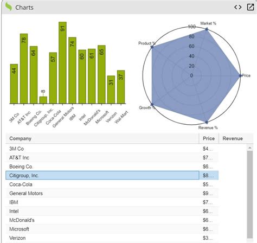The image size is (257, 243).
Task: Sort by the Company column header
Action: pyautogui.click(x=102, y=138)
